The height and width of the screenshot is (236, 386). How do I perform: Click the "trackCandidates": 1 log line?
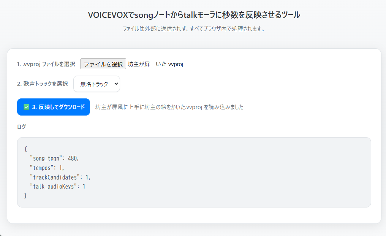pyautogui.click(x=60, y=177)
